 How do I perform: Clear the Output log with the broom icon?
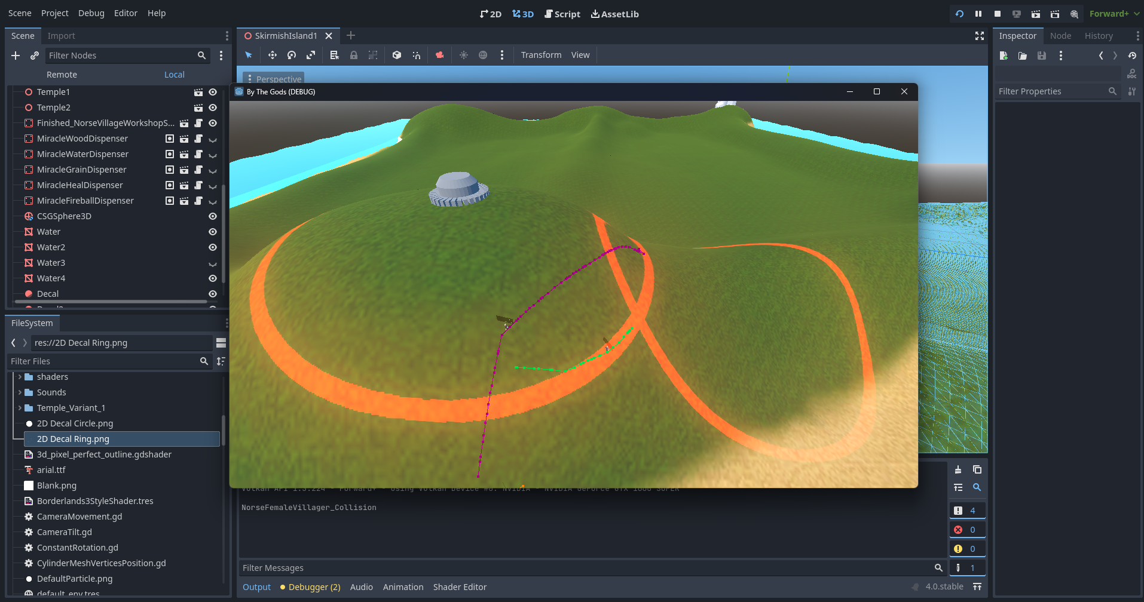(958, 469)
